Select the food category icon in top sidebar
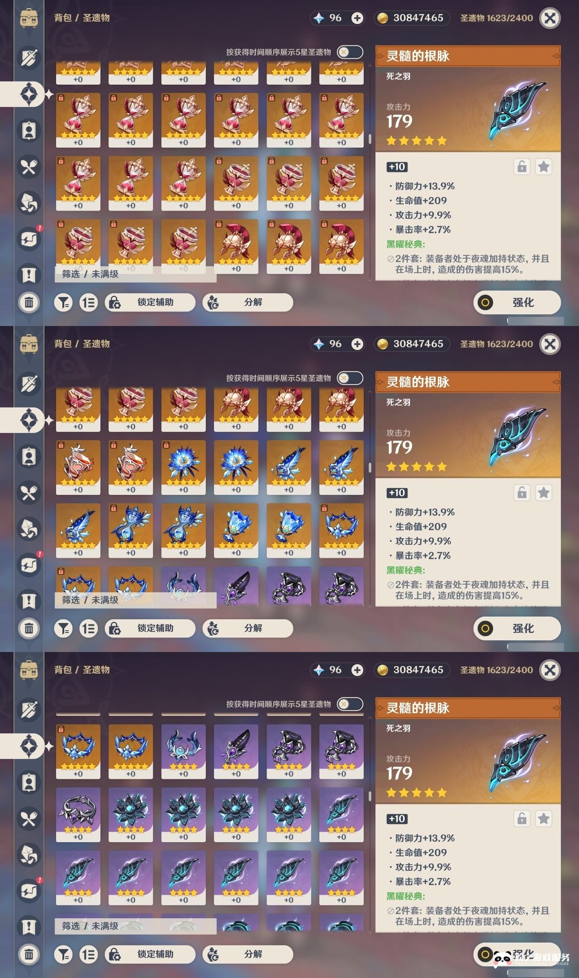This screenshot has width=579, height=978. 29,167
